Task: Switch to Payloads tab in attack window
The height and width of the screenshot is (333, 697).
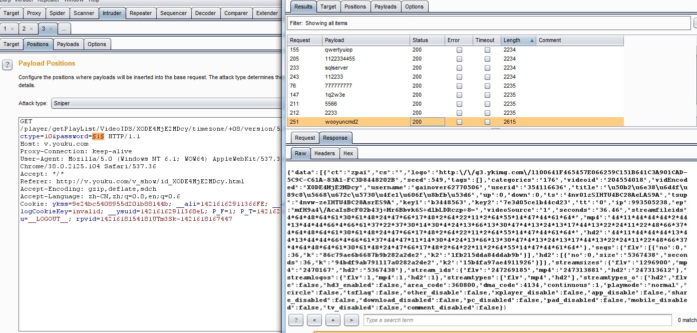Action: click(x=386, y=7)
